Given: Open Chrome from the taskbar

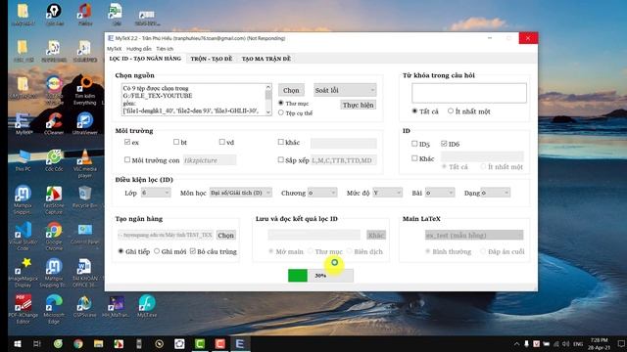Looking at the screenshot, I should pos(78,343).
